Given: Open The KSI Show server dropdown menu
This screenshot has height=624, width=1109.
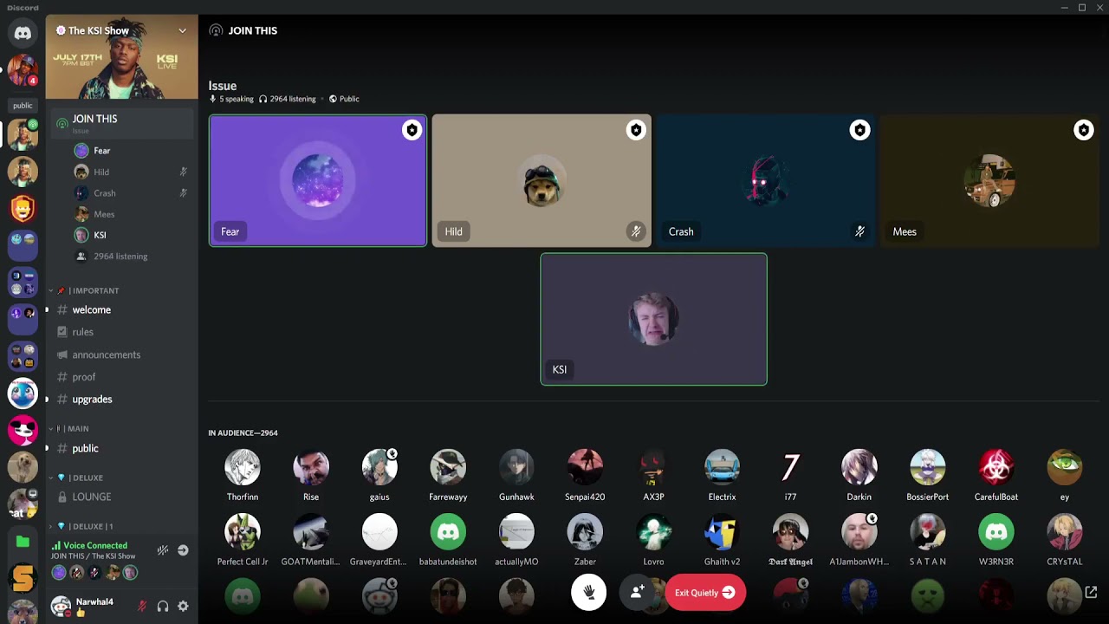Looking at the screenshot, I should (182, 30).
